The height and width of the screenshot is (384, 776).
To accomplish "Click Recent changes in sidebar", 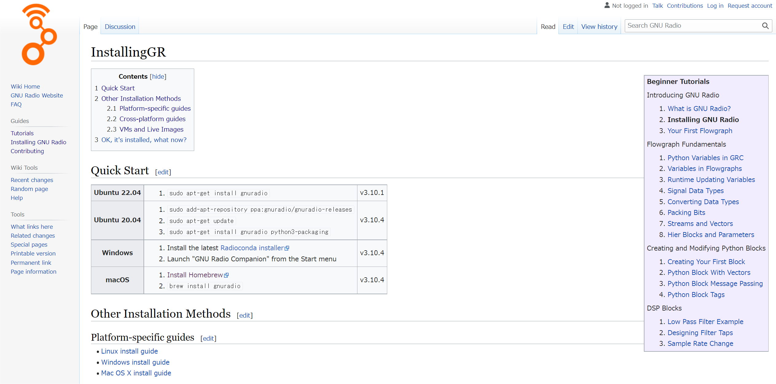I will pos(32,180).
